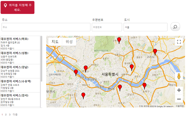Click map marker near 강서구

pyautogui.click(x=76, y=73)
